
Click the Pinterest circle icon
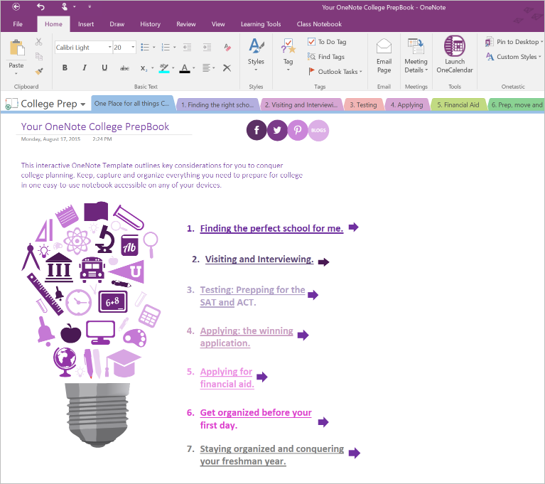298,130
